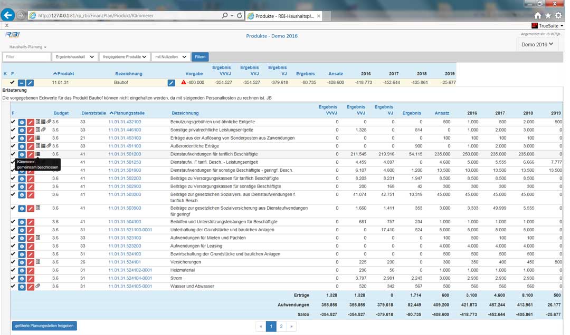Open link 11.01.31.524105-0001

click(130, 287)
